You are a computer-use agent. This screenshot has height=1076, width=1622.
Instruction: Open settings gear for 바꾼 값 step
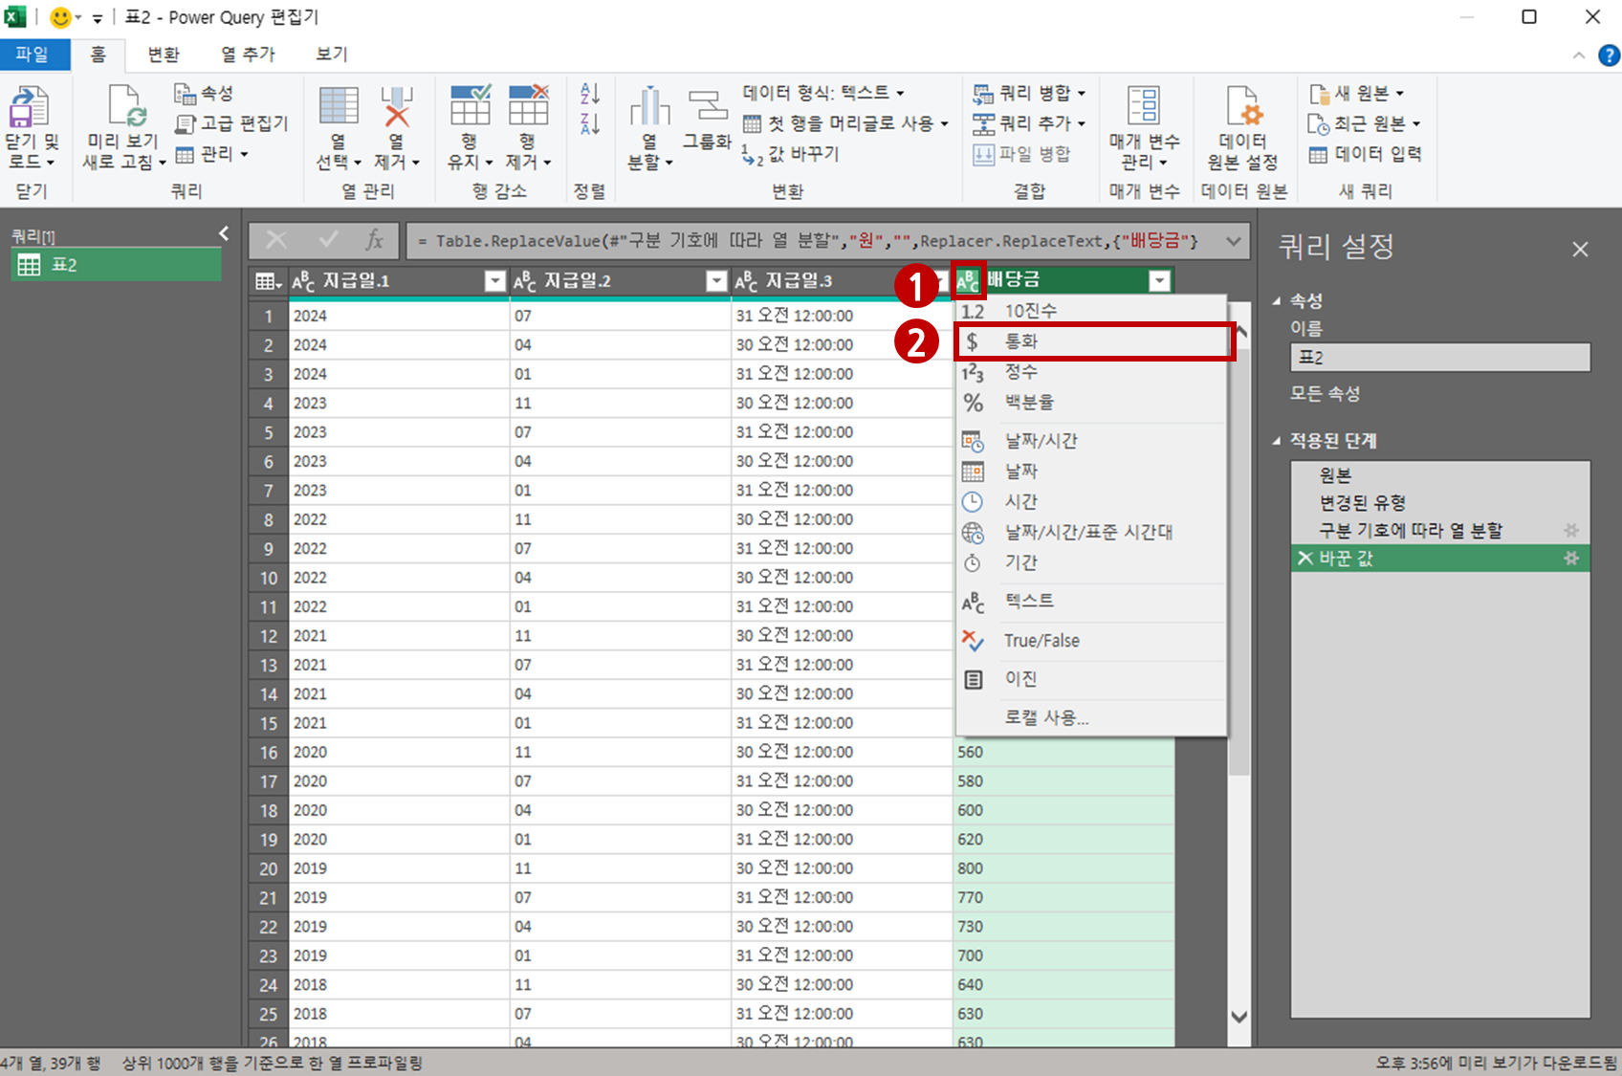(1570, 559)
